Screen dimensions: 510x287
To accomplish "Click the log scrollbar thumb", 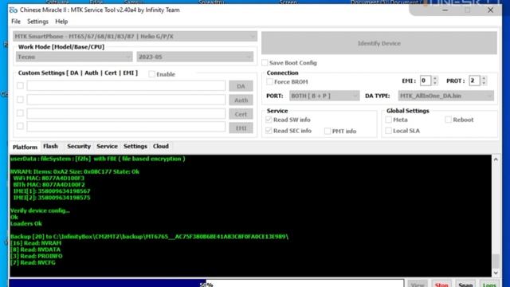I will point(496,261).
